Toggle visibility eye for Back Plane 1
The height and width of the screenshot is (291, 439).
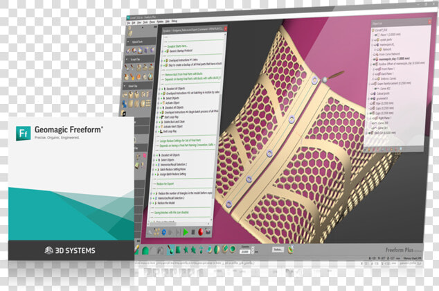point(377,74)
